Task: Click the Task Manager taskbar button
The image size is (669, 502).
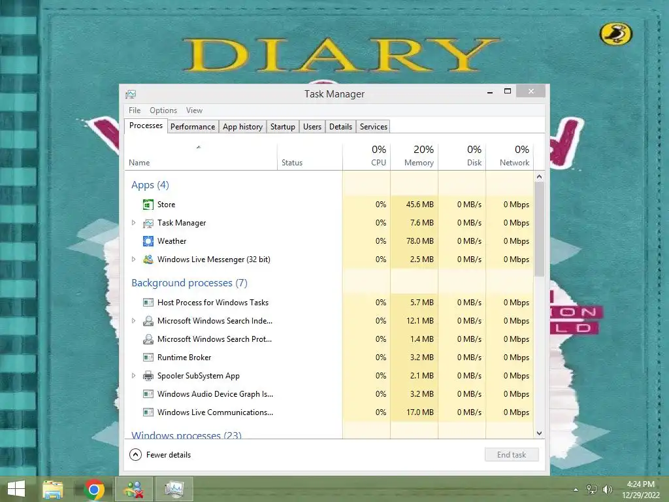Action: point(174,489)
